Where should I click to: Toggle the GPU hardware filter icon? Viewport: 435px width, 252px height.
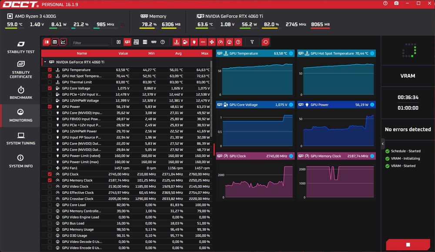[127, 42]
